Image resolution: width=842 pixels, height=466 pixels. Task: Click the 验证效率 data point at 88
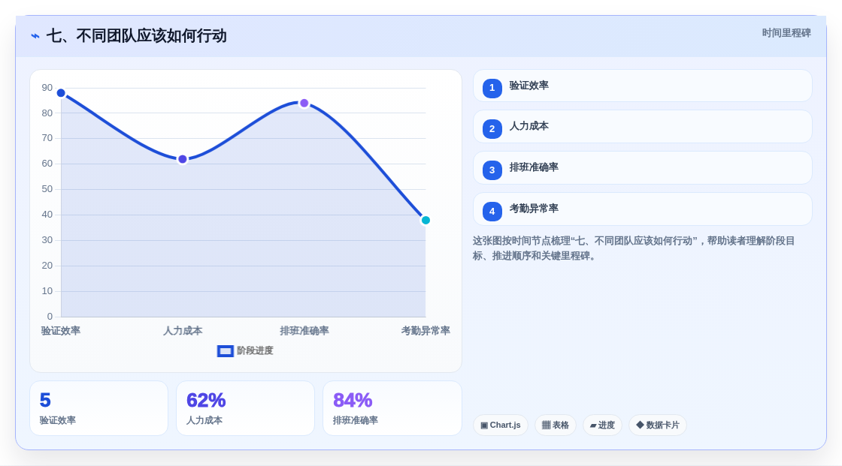[61, 93]
